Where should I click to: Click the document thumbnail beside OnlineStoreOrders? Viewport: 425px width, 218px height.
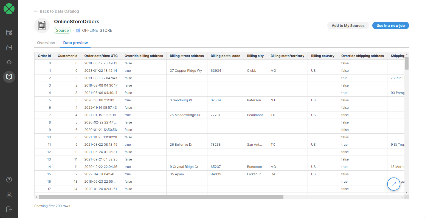[42, 25]
